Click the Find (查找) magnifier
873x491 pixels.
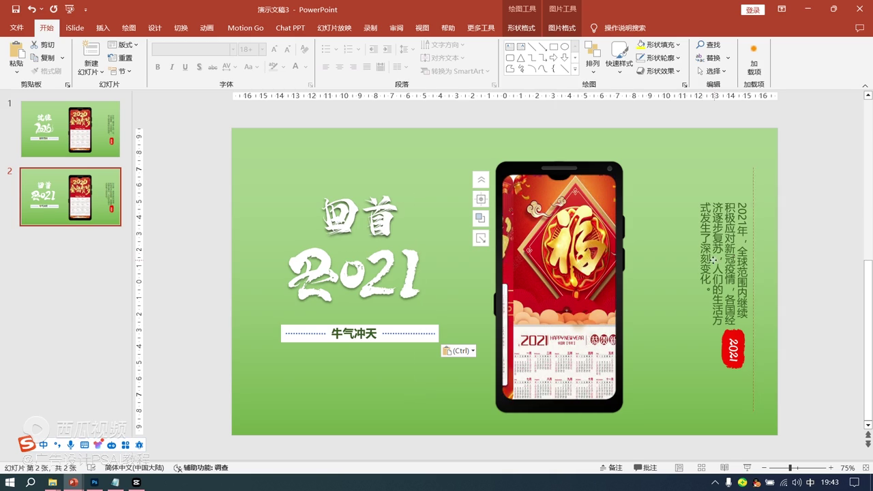(x=700, y=44)
